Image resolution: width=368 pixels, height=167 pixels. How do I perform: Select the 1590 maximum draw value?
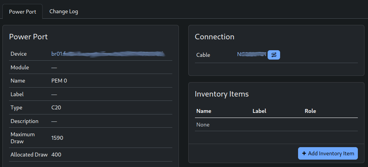(x=57, y=138)
